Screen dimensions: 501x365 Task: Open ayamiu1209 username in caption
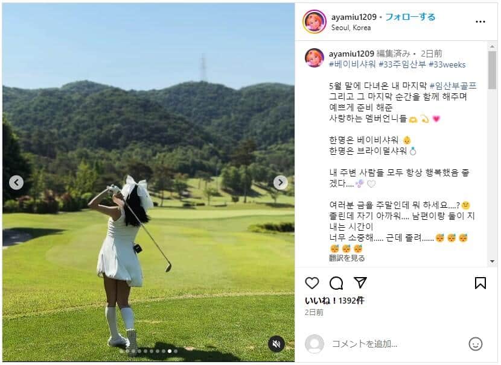tap(351, 54)
